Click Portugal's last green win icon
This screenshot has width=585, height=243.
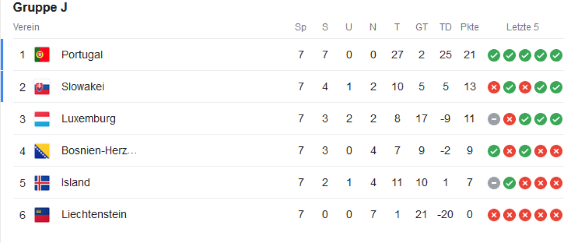(556, 55)
